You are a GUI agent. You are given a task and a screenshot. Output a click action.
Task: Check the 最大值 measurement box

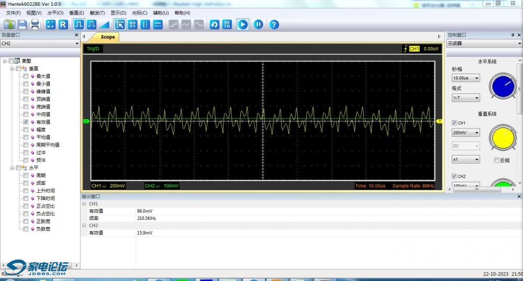[26, 76]
